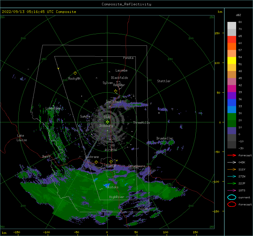Click the bright green 30-20 dBZ swatch
Viewport: 253px width, 236px height.
(x=232, y=117)
